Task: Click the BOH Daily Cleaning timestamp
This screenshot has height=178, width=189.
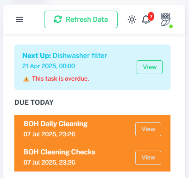Action: pyautogui.click(x=49, y=134)
